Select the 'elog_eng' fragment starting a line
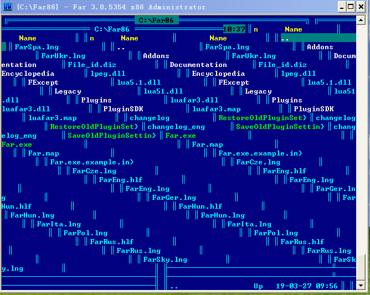This screenshot has width=370, height=295. click(x=19, y=136)
